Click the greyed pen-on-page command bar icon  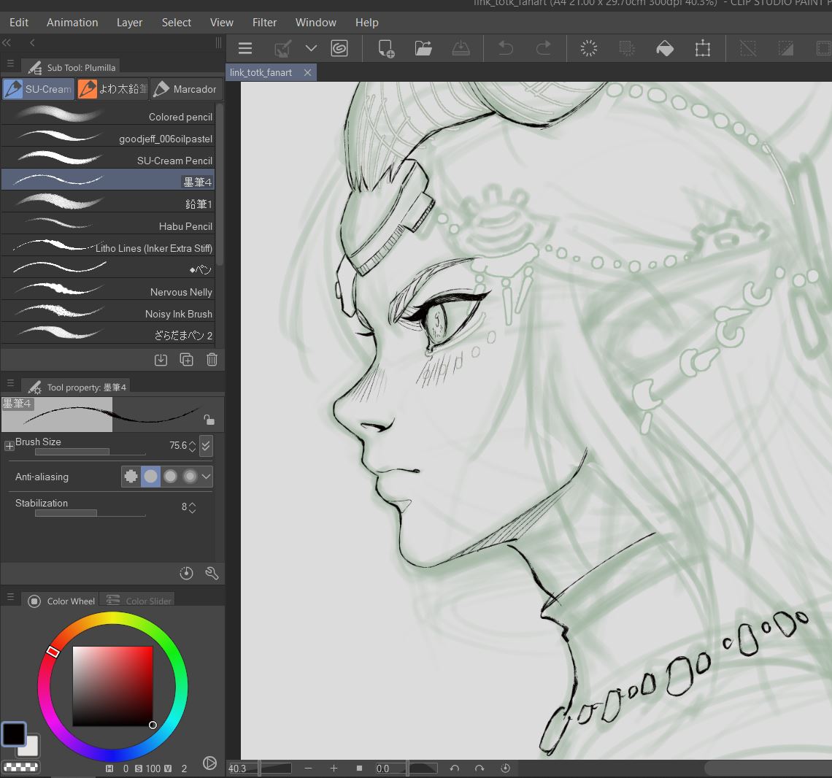pos(283,49)
